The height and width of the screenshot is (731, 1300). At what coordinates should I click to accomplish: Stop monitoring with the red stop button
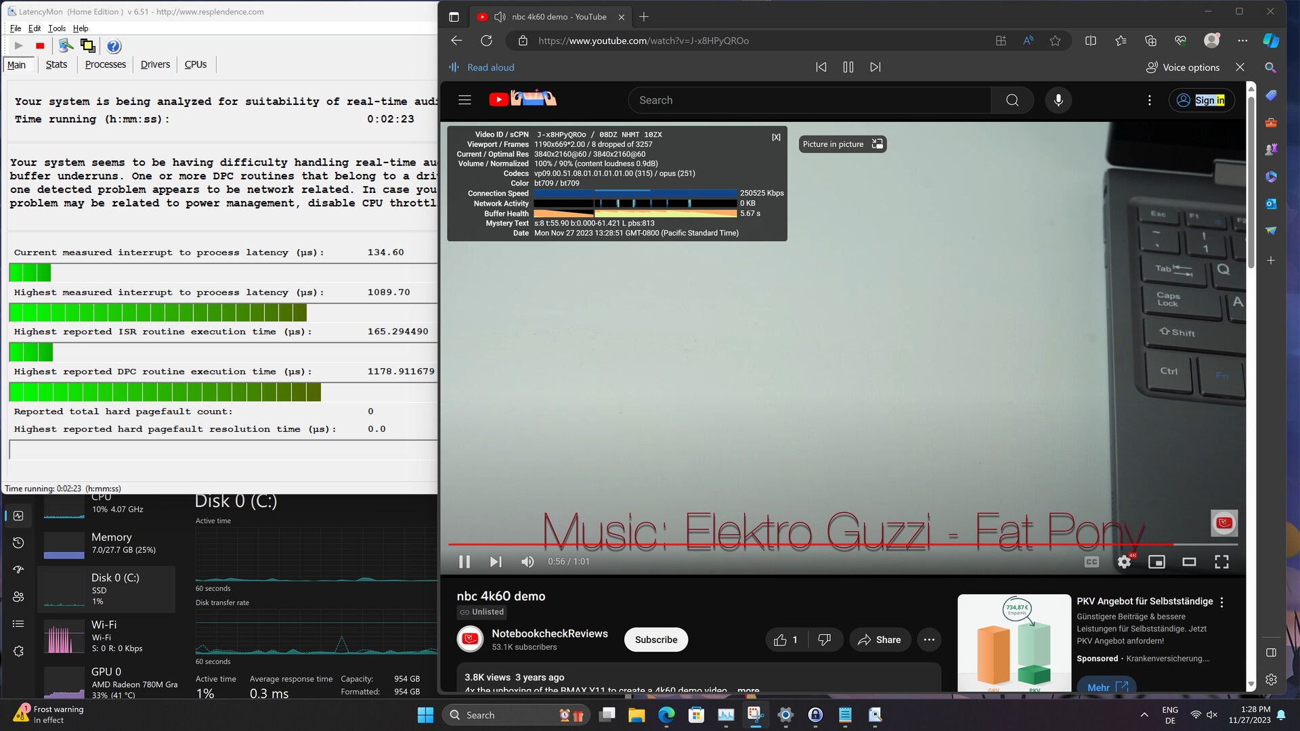click(40, 46)
